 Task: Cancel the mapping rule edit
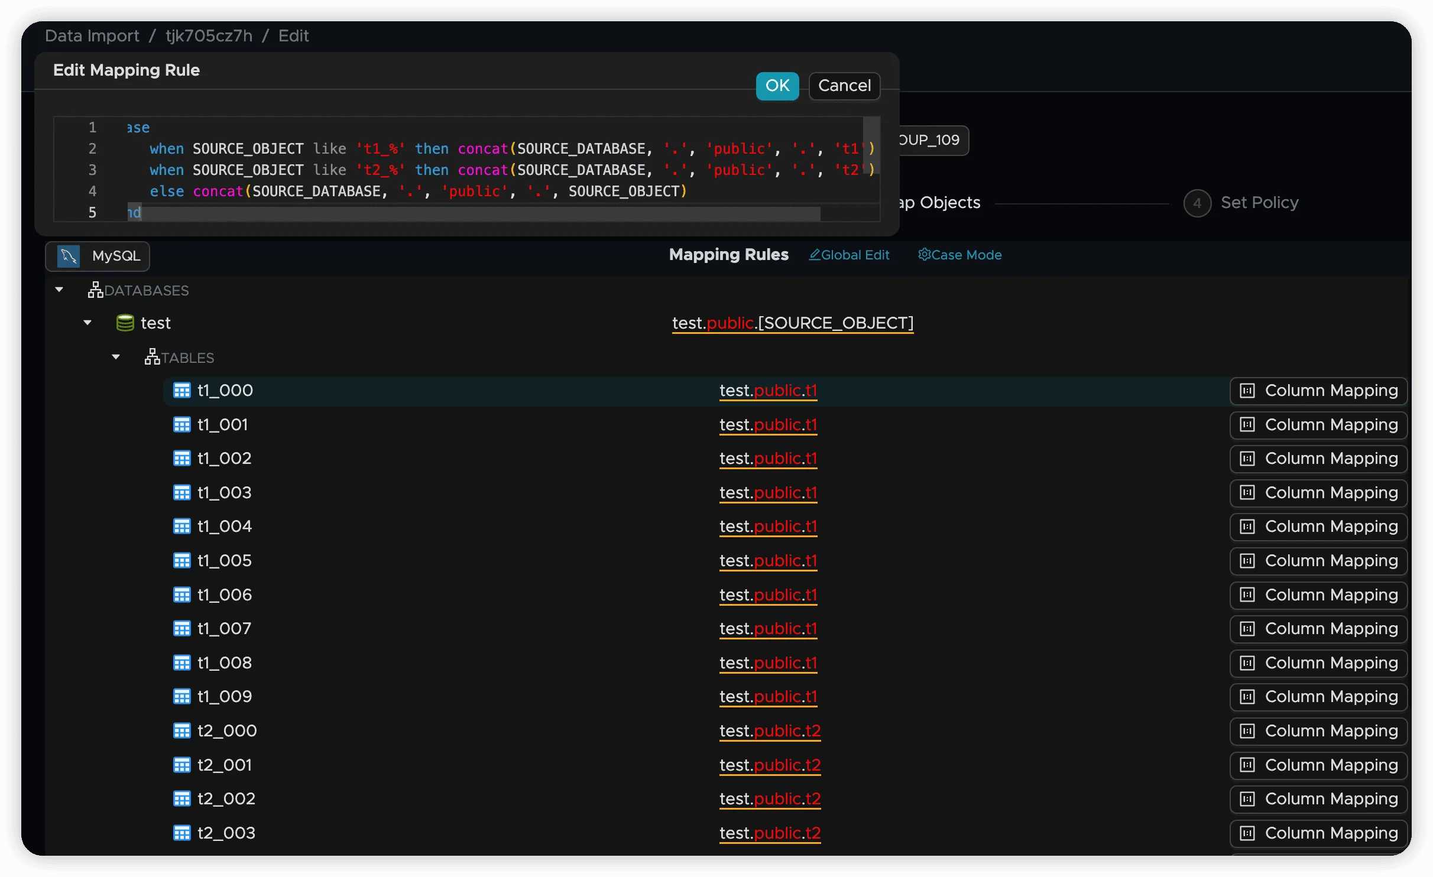pos(844,86)
